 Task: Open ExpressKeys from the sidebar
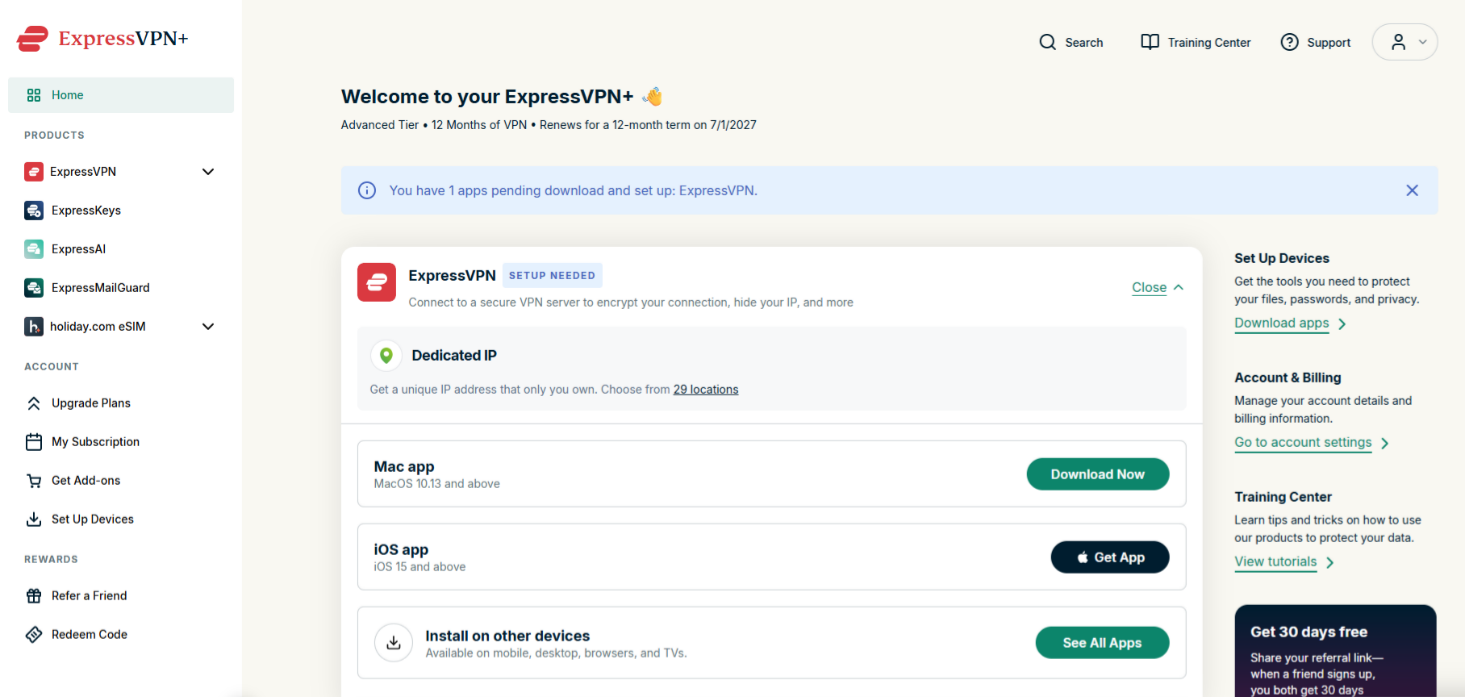pyautogui.click(x=86, y=211)
